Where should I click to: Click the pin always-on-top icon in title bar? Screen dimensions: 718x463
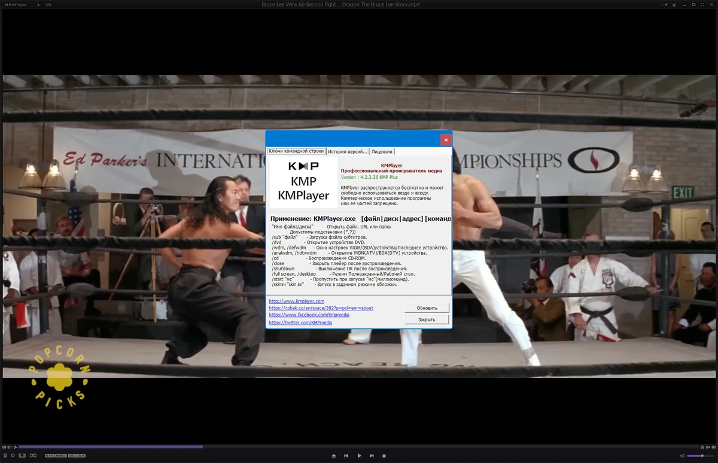[666, 4]
